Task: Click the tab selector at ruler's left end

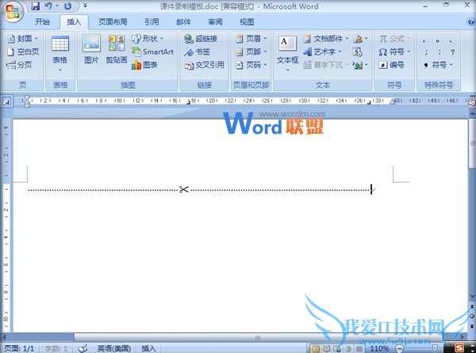Action: (7, 101)
